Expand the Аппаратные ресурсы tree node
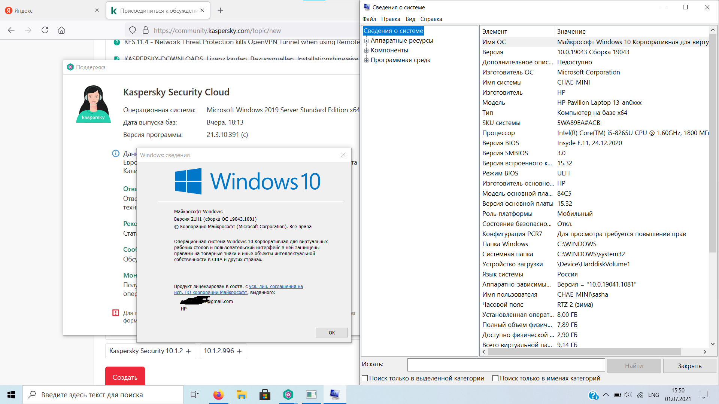The width and height of the screenshot is (719, 404). coord(367,41)
